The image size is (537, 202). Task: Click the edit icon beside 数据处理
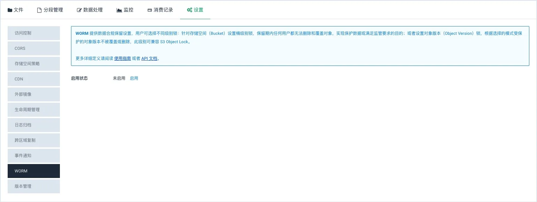coord(79,10)
